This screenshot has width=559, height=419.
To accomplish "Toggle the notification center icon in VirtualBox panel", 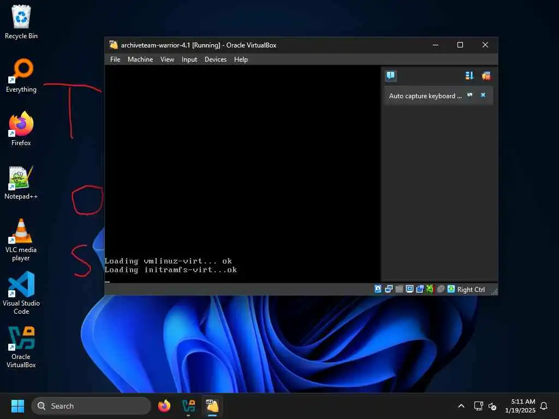I will click(x=391, y=75).
